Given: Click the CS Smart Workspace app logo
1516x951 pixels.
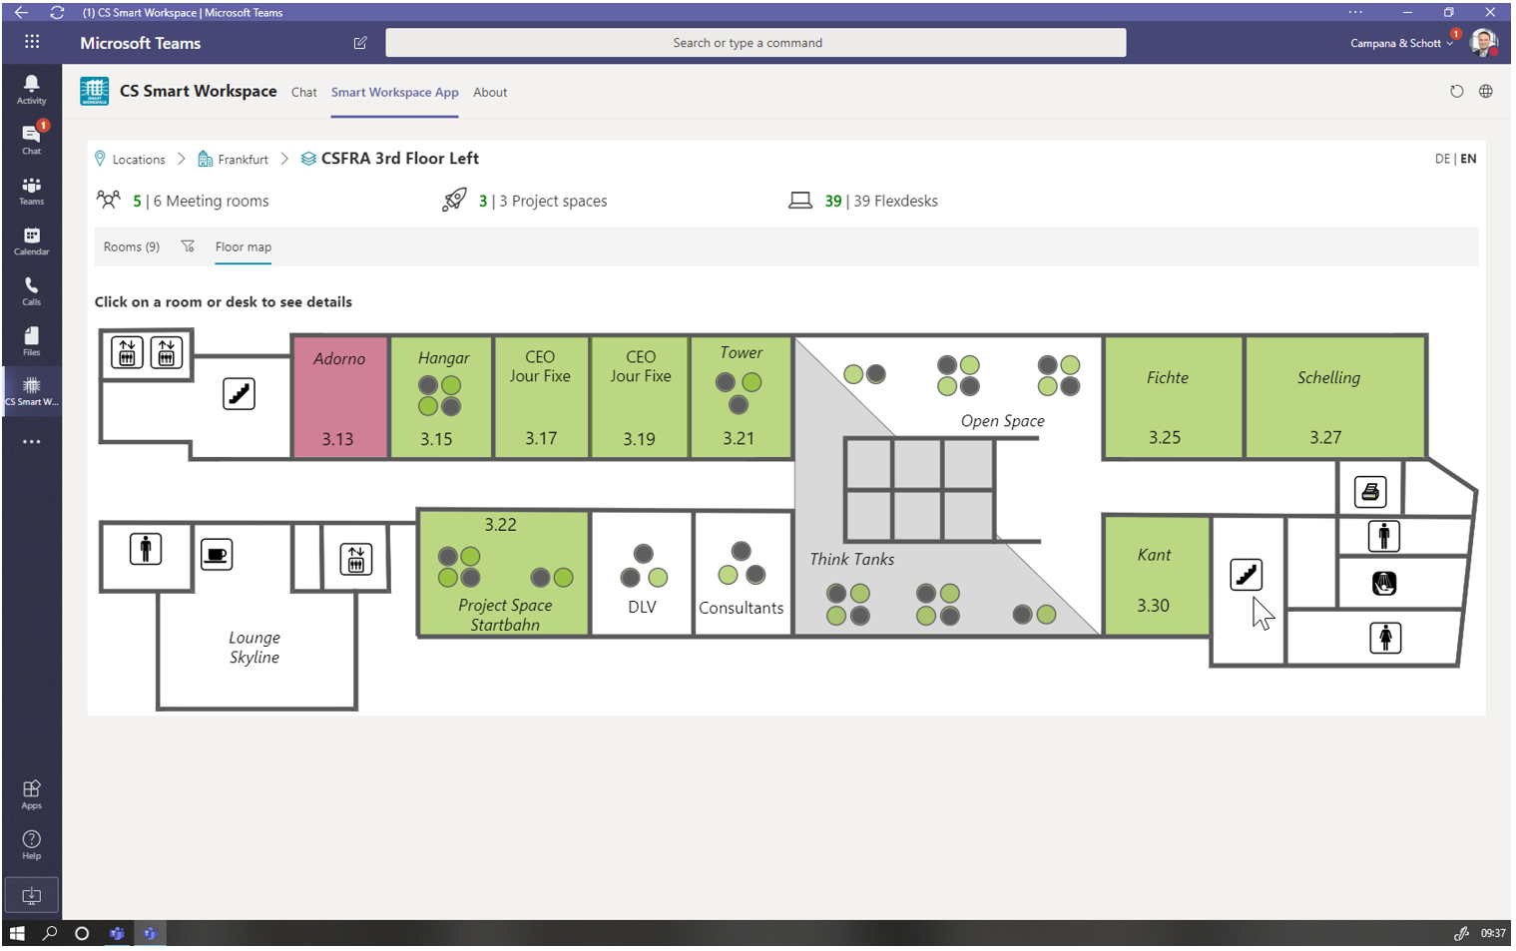Looking at the screenshot, I should tap(95, 91).
